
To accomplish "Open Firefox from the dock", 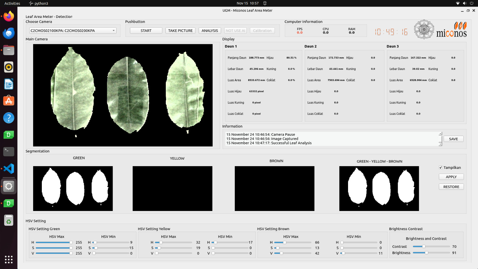I will tap(9, 16).
